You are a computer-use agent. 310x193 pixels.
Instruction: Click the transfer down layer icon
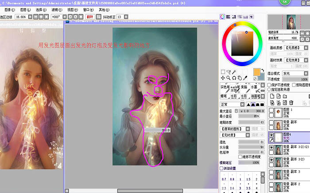coord(272,102)
